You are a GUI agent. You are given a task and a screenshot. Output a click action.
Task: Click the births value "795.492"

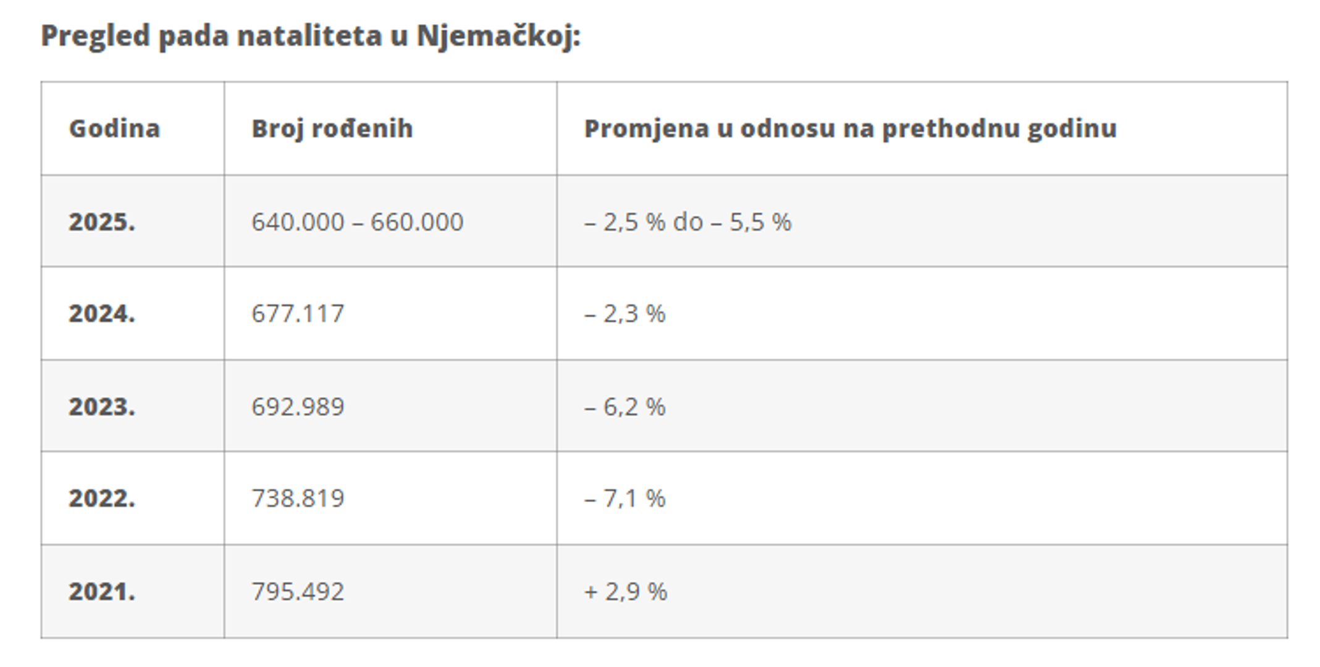298,592
